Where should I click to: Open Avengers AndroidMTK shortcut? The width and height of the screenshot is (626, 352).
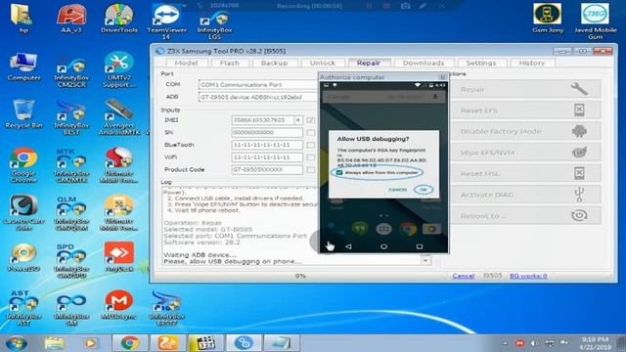click(119, 117)
